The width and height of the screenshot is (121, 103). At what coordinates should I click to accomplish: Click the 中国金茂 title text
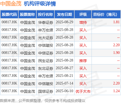pyautogui.click(x=11, y=4)
